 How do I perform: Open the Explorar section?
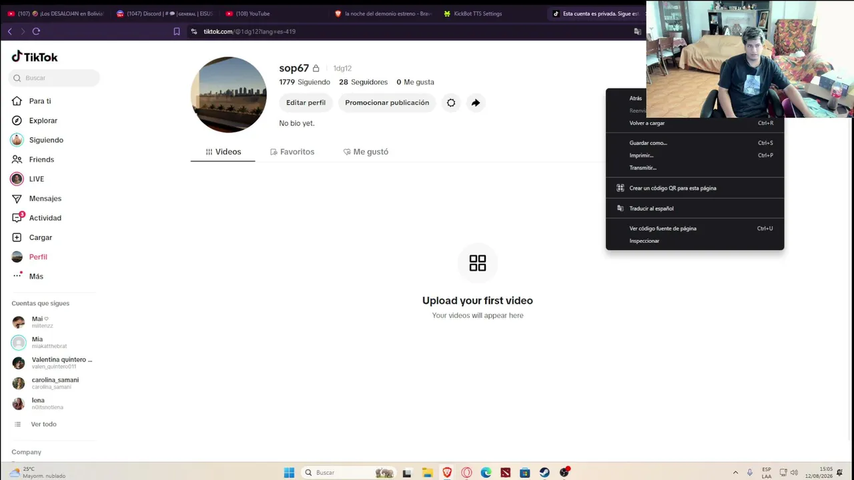(x=43, y=121)
